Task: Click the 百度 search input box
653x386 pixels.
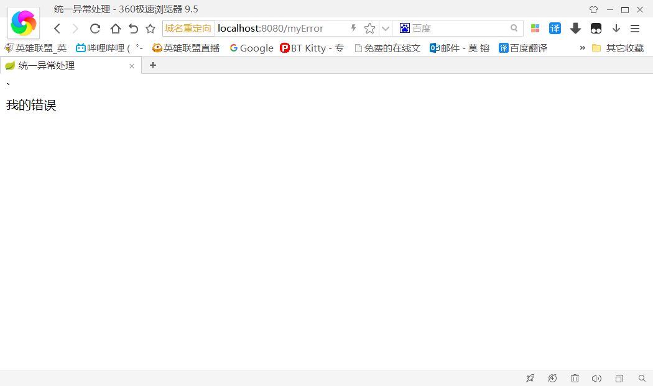Action: [459, 29]
